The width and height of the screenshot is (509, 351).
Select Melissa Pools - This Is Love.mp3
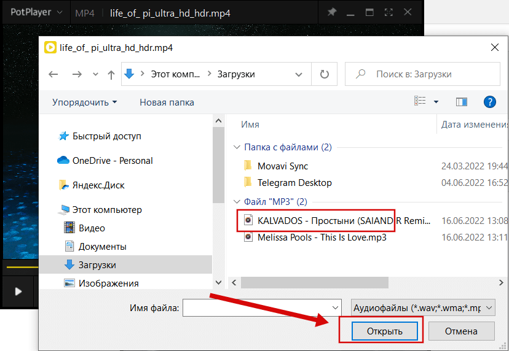coord(322,237)
